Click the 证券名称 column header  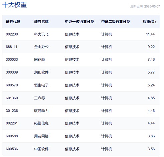[41, 22]
